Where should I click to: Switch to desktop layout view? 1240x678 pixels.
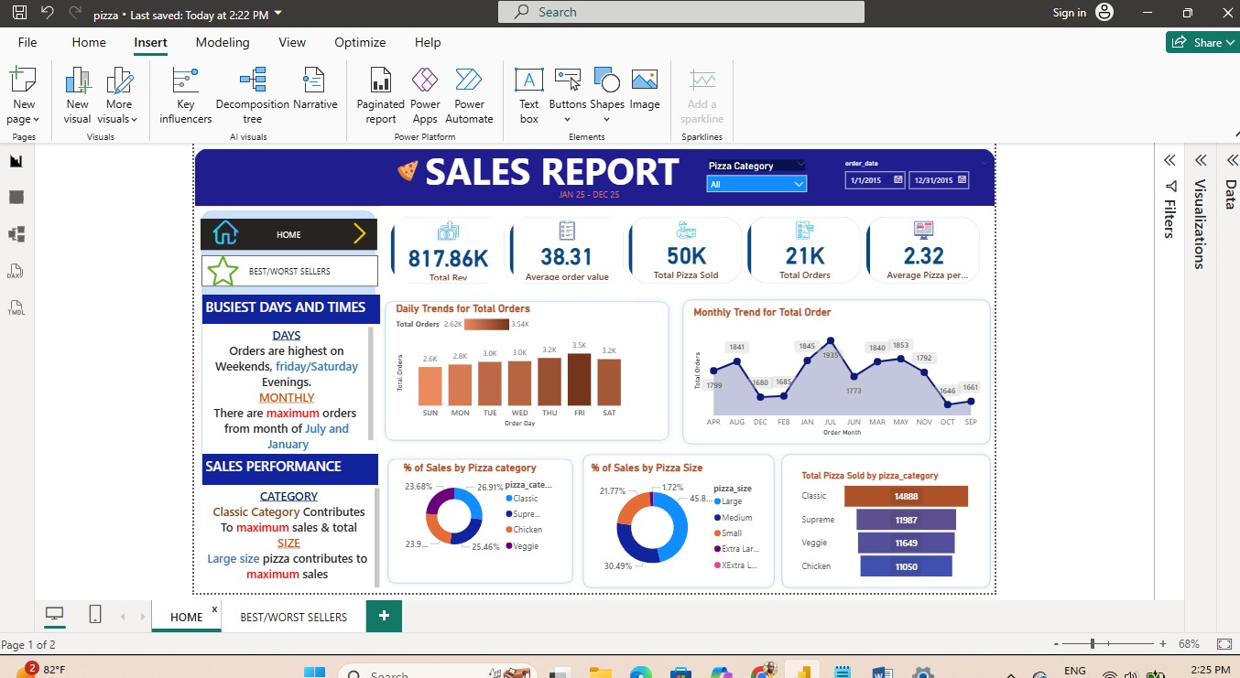(55, 615)
